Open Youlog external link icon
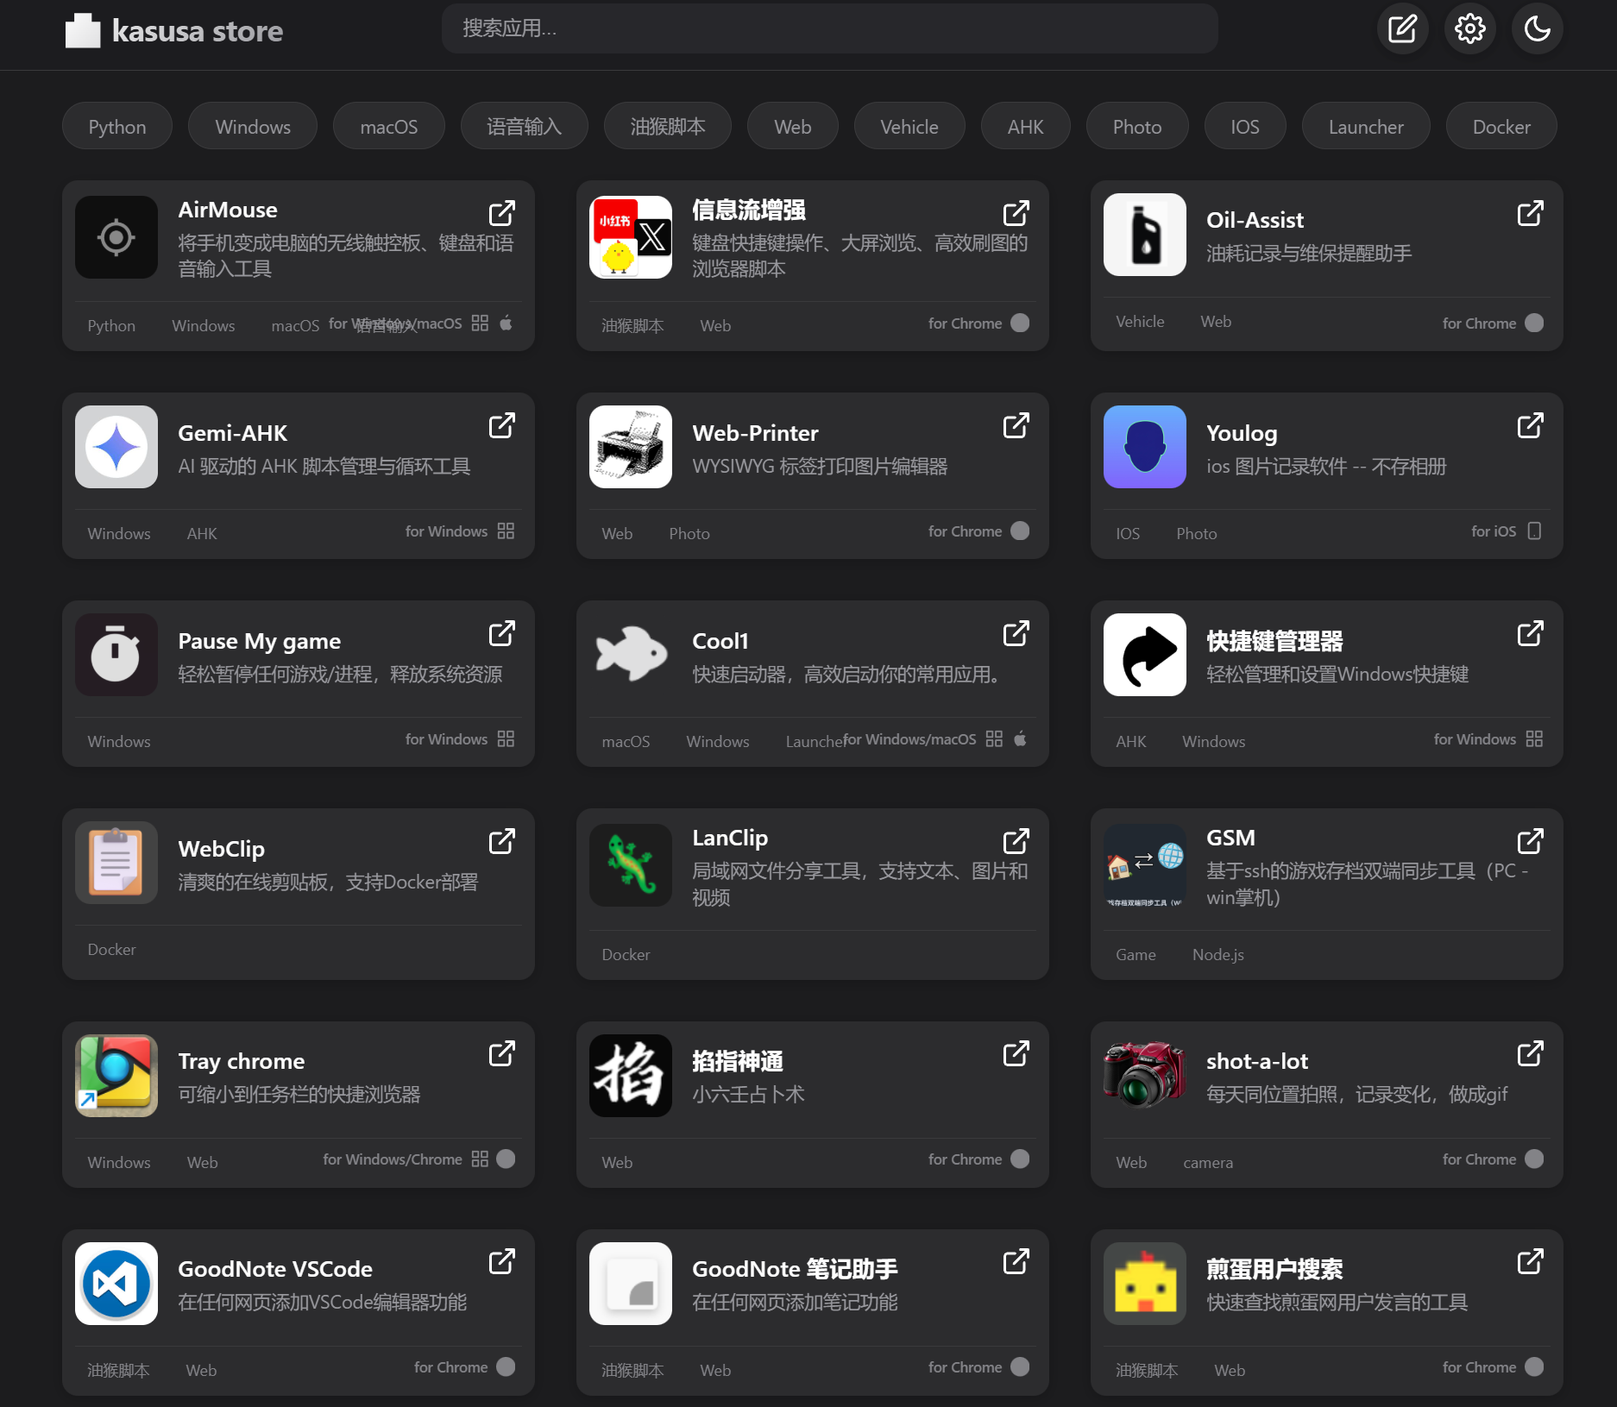1617x1407 pixels. (1530, 425)
